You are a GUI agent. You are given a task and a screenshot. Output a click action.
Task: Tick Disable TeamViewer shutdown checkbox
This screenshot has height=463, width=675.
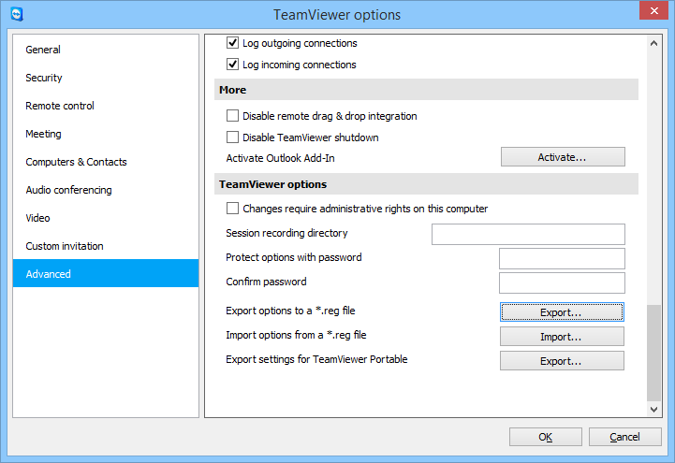232,137
